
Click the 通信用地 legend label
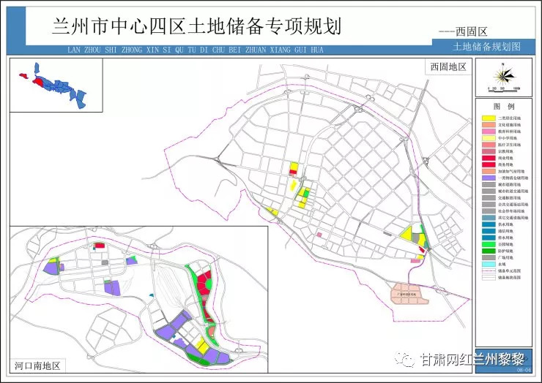click(505, 231)
